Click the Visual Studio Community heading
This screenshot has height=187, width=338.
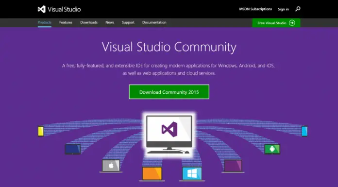(x=169, y=47)
